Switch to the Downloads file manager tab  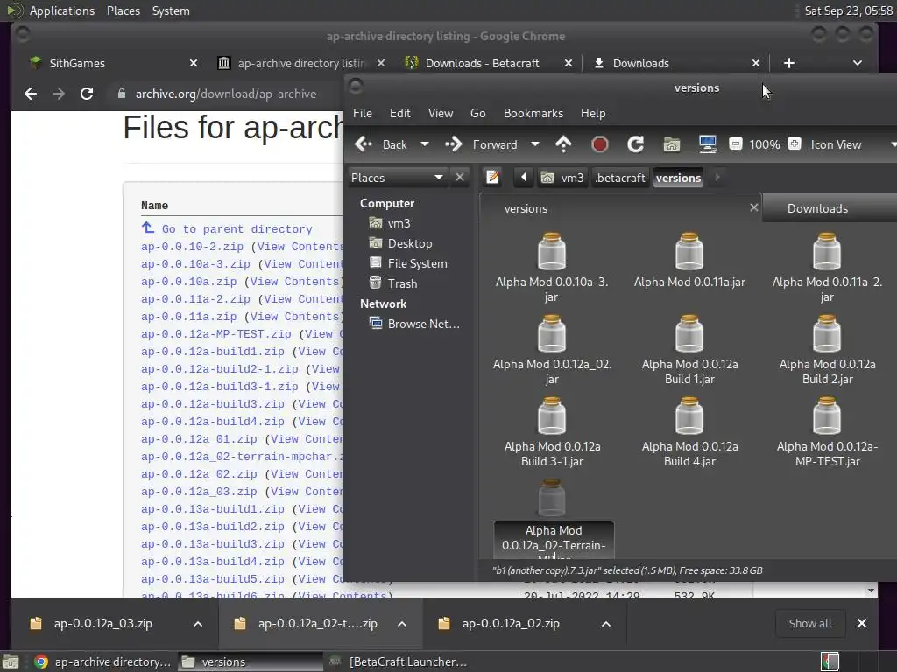[x=830, y=208]
